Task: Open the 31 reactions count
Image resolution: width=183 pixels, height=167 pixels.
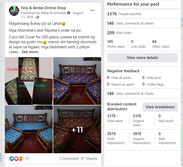Action: (x=27, y=159)
